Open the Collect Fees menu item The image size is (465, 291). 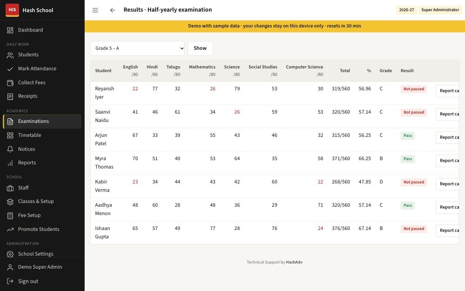(42, 82)
